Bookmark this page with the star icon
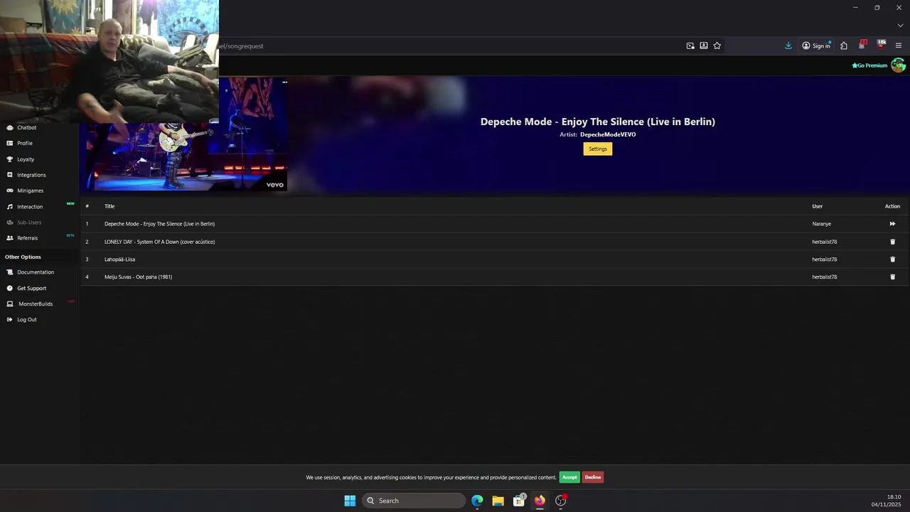The image size is (910, 512). tap(717, 46)
